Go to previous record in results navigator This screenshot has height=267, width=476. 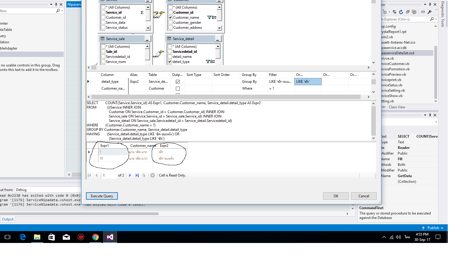pyautogui.click(x=96, y=175)
